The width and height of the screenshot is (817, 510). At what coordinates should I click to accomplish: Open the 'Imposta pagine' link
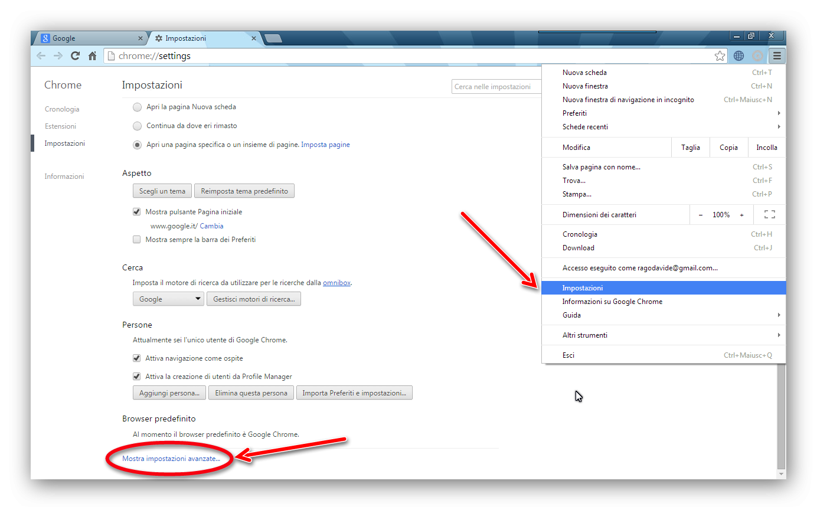click(325, 145)
